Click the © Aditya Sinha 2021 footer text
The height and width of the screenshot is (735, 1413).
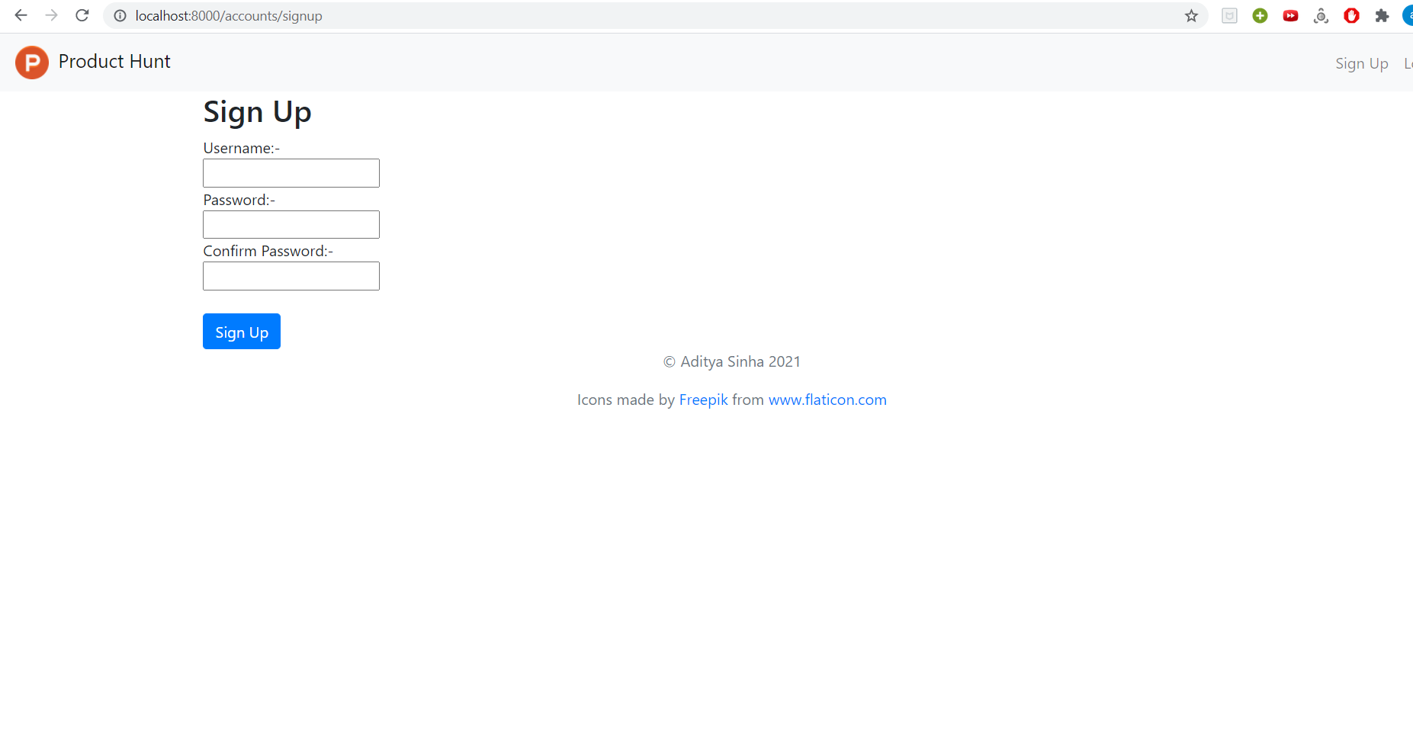point(732,362)
